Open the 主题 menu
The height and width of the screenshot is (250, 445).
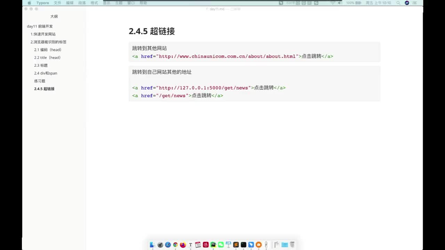119,3
